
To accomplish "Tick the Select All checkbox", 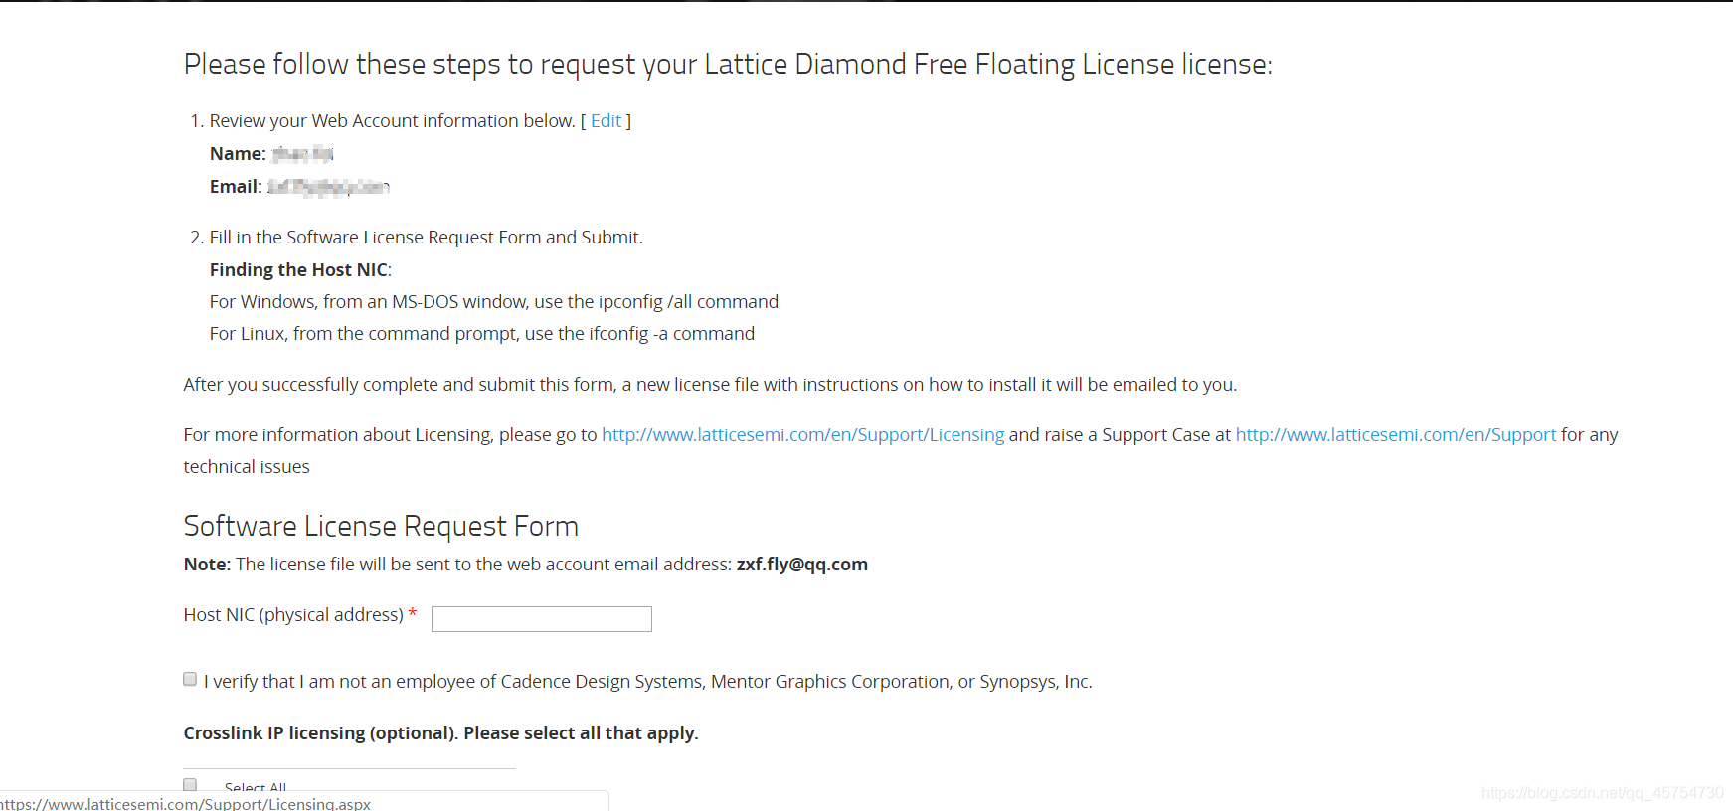I will click(x=190, y=785).
